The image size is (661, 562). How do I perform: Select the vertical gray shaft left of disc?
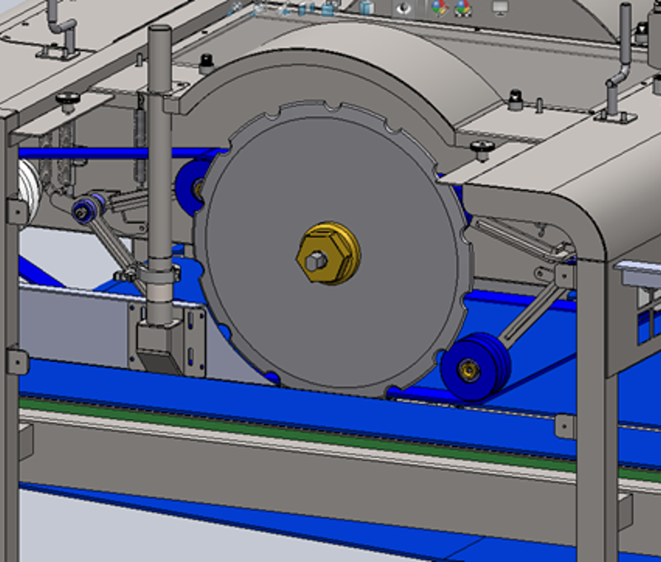158,165
